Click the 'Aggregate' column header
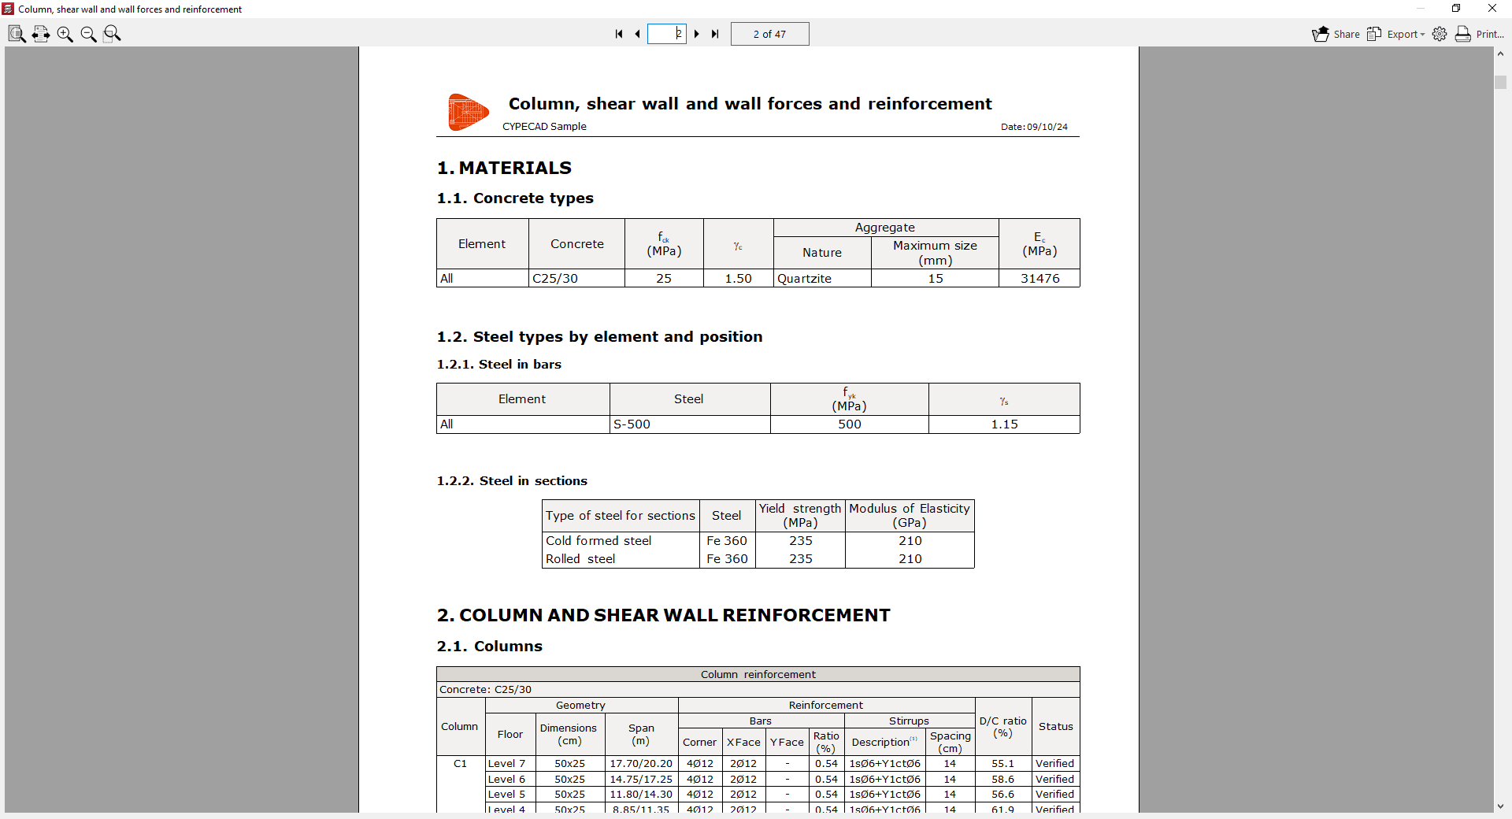Viewport: 1512px width, 819px height. point(886,228)
